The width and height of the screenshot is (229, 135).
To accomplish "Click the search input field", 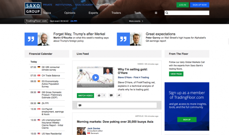I will pyautogui.click(x=187, y=13).
